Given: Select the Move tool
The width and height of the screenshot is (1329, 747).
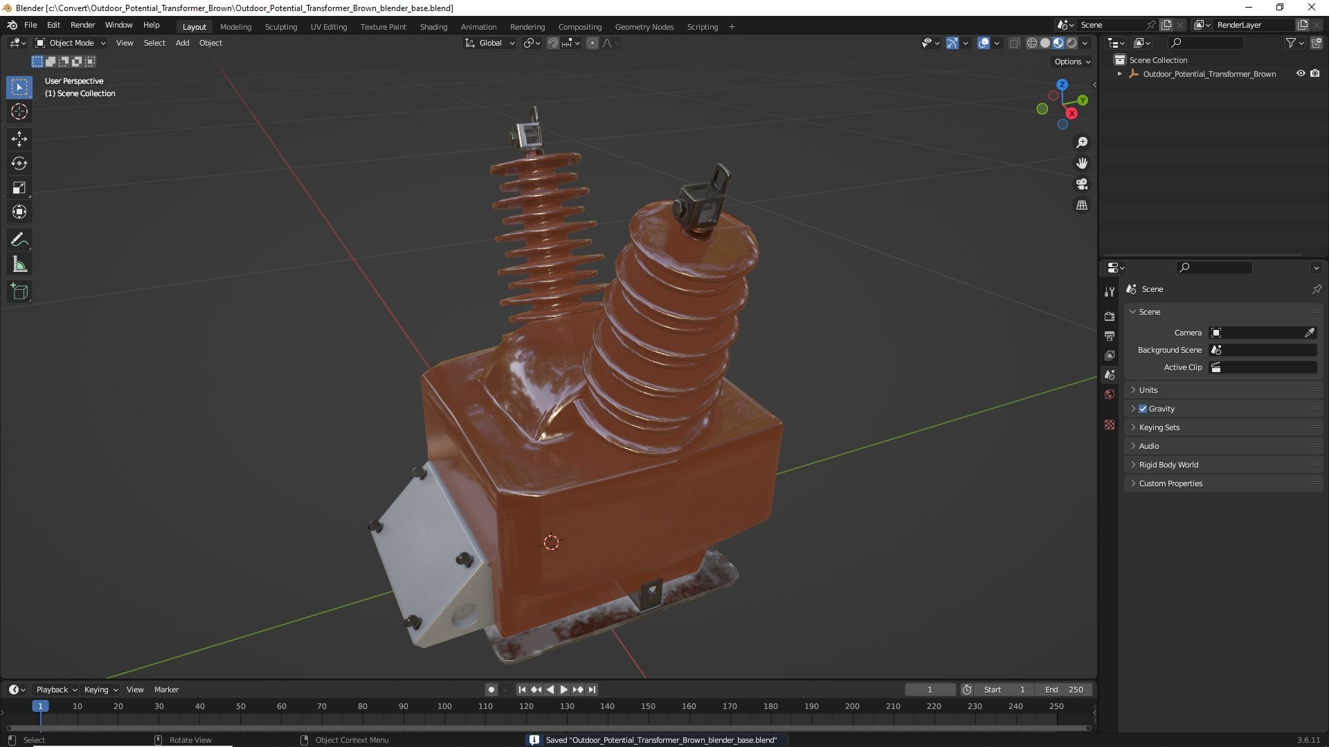Looking at the screenshot, I should [x=19, y=139].
